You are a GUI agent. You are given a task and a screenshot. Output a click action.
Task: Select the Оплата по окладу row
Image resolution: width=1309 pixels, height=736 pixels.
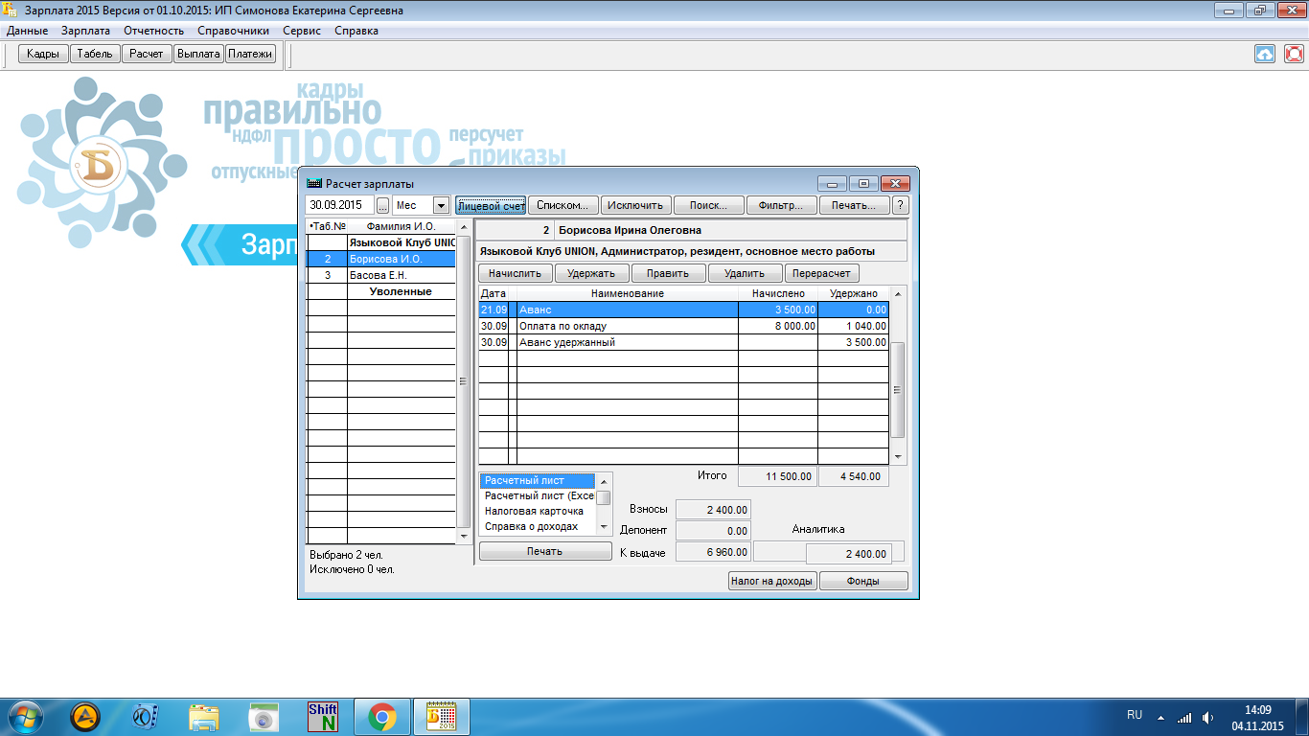[627, 326]
